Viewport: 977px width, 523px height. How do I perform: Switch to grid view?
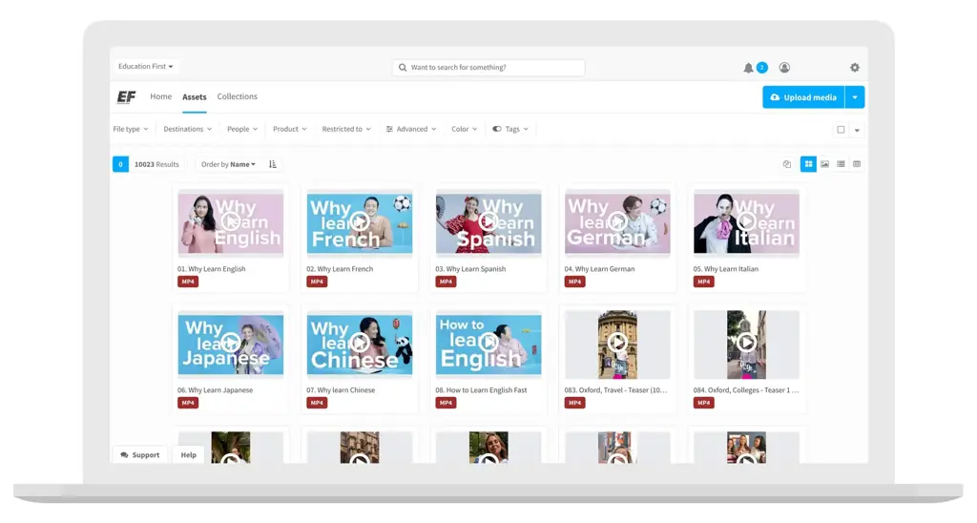click(x=808, y=164)
